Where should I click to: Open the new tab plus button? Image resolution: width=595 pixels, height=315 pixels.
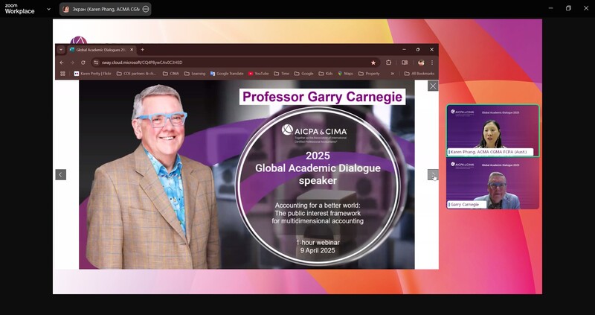pyautogui.click(x=142, y=50)
